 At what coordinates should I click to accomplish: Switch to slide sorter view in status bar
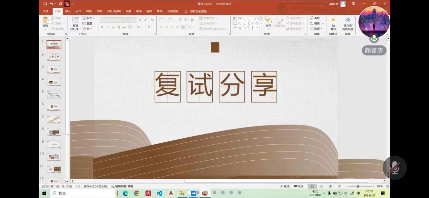coord(321,186)
